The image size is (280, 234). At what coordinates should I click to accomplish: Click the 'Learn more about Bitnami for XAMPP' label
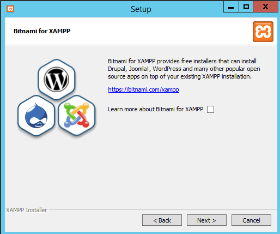tap(156, 109)
